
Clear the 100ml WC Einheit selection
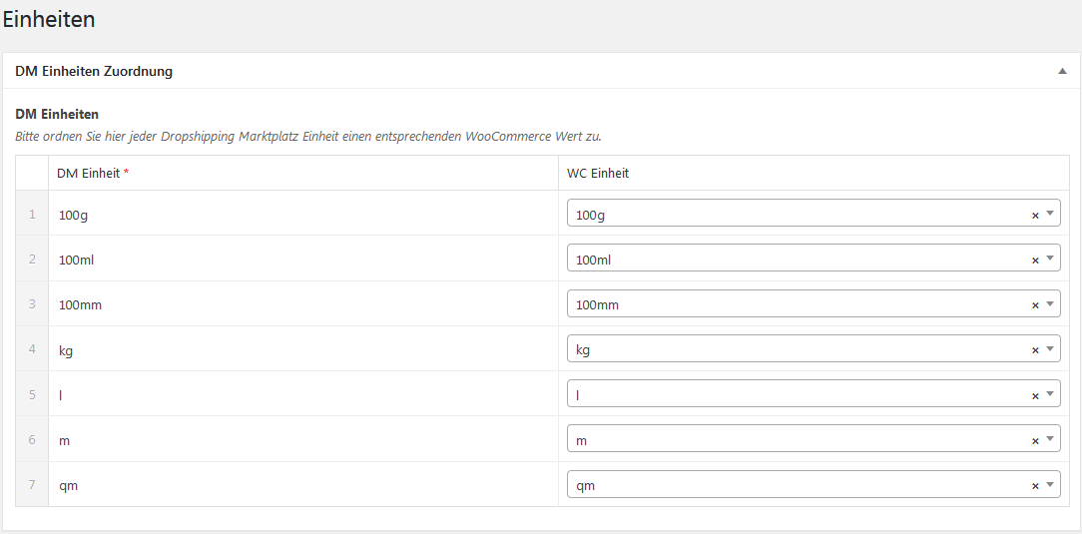click(1035, 261)
